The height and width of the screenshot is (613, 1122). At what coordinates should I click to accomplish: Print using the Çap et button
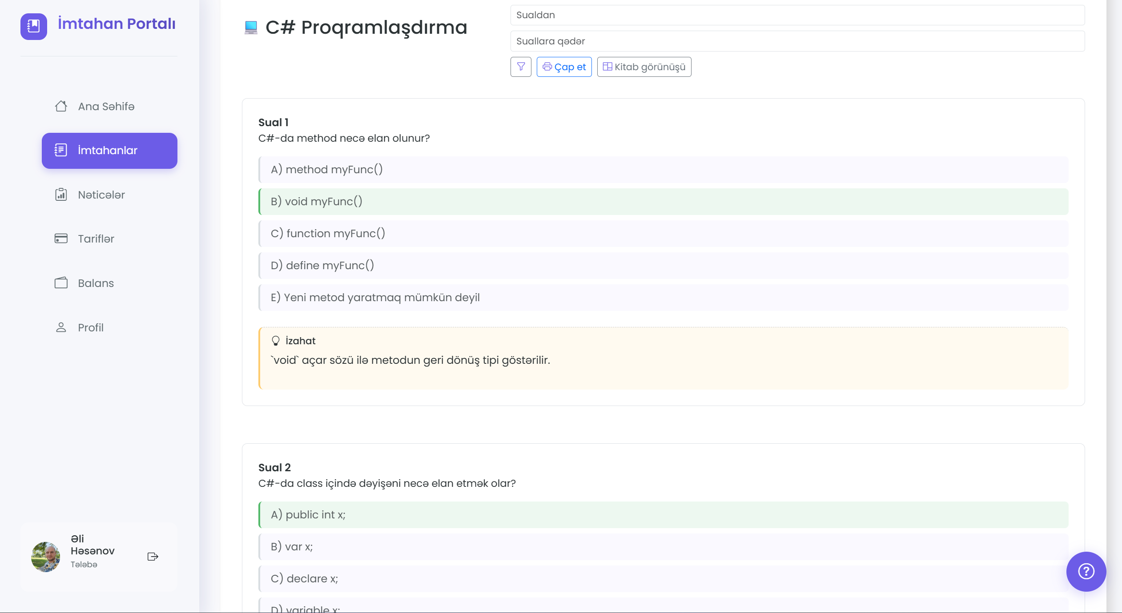(564, 67)
